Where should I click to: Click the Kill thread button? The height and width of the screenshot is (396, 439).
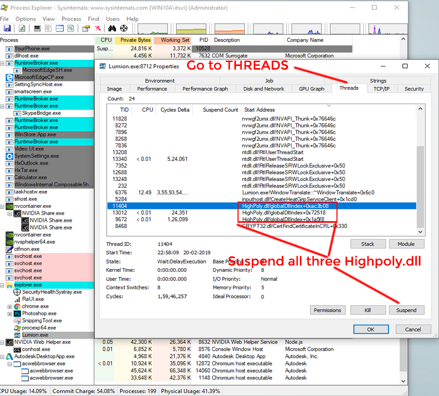pos(368,310)
